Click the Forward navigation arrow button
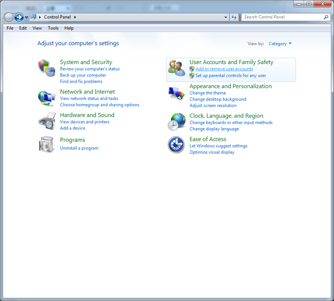The image size is (334, 301). (19, 17)
